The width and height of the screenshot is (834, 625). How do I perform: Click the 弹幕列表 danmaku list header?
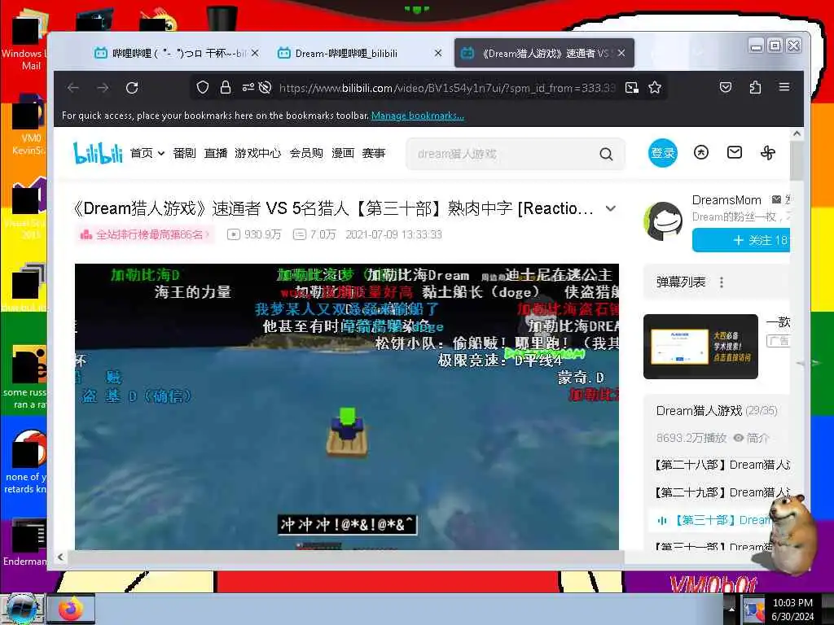(x=680, y=282)
